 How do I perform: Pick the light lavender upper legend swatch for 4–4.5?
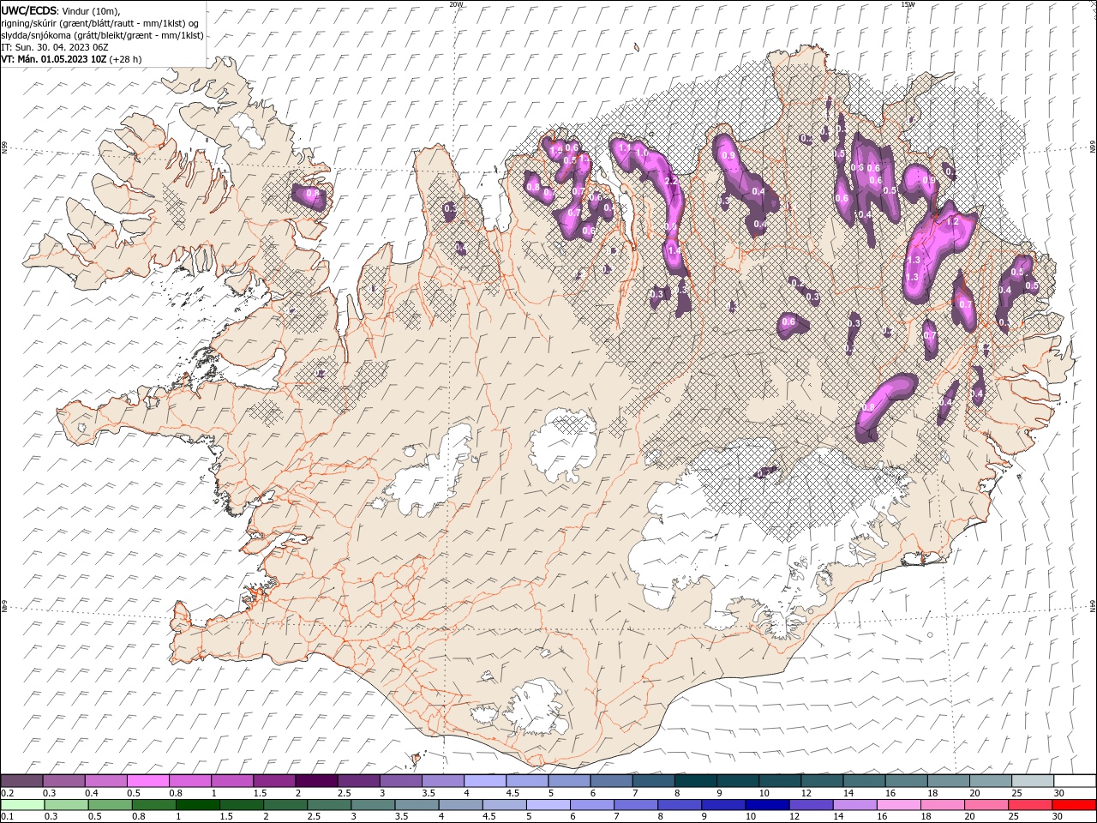[484, 781]
